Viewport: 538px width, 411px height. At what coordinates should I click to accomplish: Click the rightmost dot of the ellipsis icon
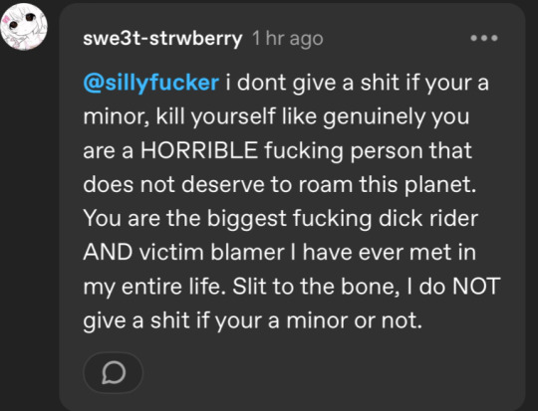(x=494, y=38)
